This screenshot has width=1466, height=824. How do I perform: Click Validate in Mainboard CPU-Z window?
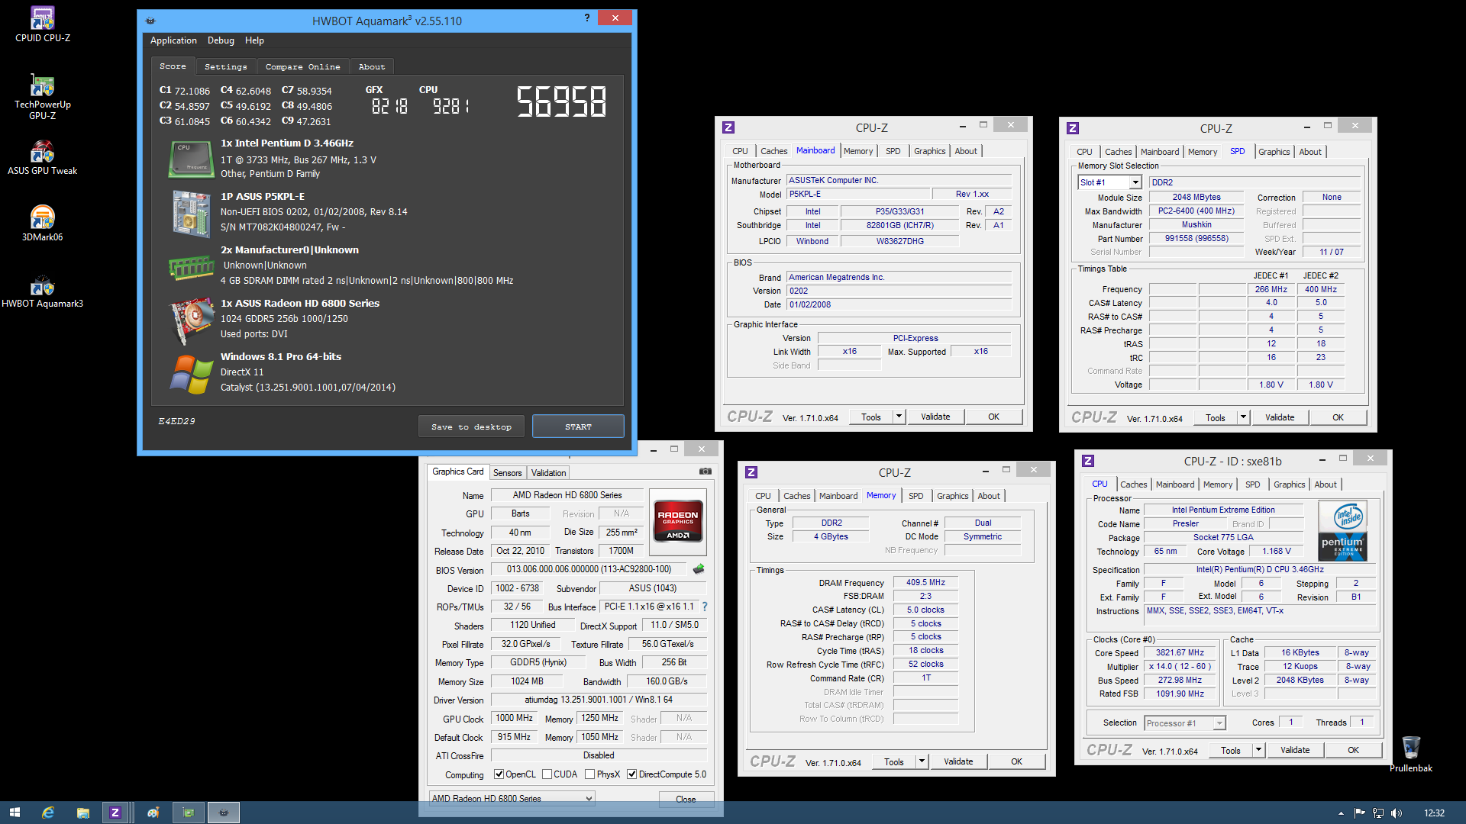[935, 417]
